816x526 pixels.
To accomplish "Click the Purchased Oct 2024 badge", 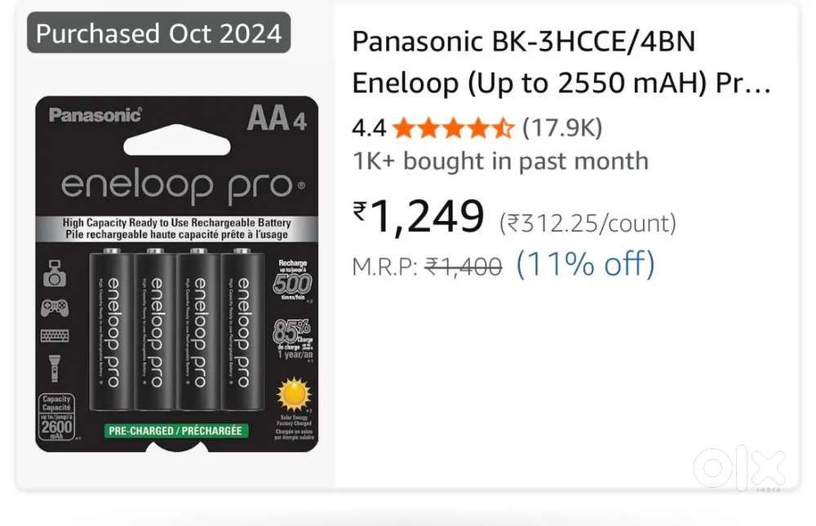I will coord(158,33).
